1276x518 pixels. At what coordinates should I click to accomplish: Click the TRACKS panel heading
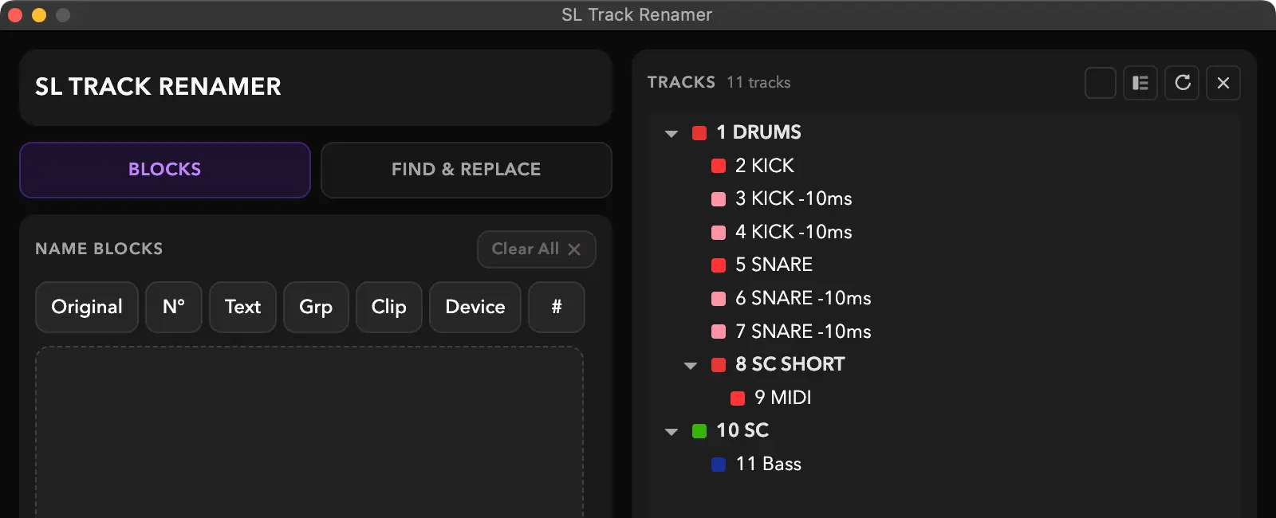681,83
